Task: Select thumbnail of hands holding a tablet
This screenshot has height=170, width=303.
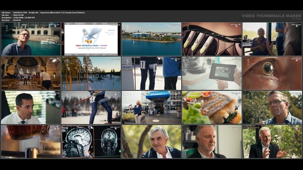Action: click(x=212, y=73)
